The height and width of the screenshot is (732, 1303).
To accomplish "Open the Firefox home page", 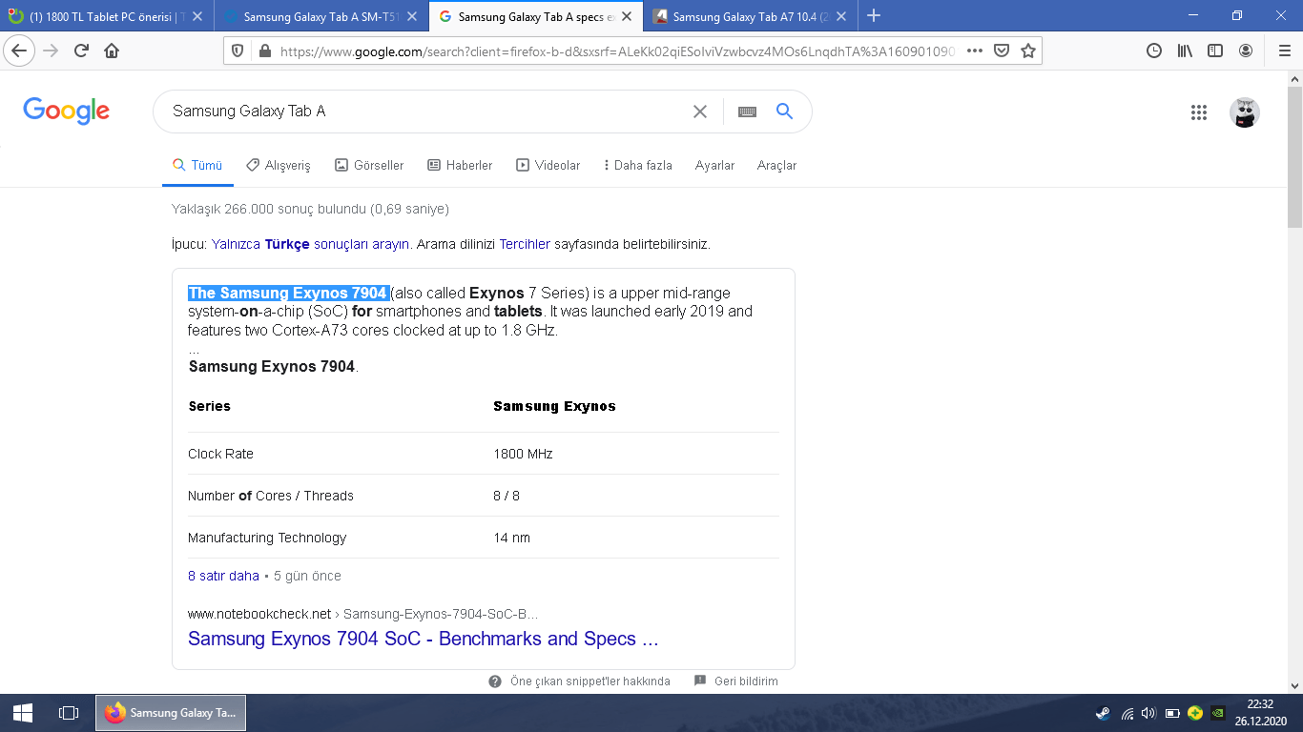I will click(x=112, y=51).
